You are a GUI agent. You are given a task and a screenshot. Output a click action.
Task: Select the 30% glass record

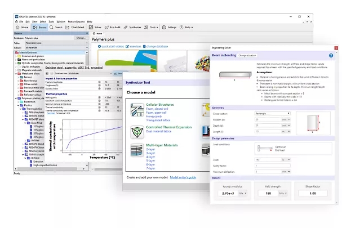[38, 137]
